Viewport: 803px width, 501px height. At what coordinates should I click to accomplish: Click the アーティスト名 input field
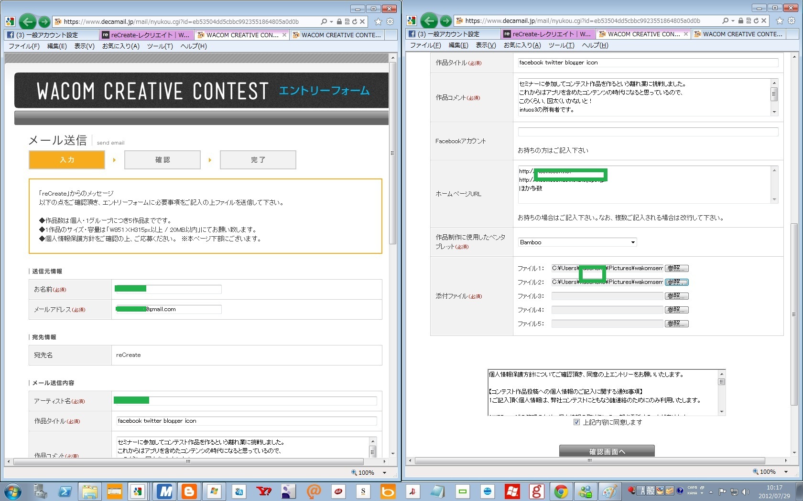pyautogui.click(x=245, y=401)
